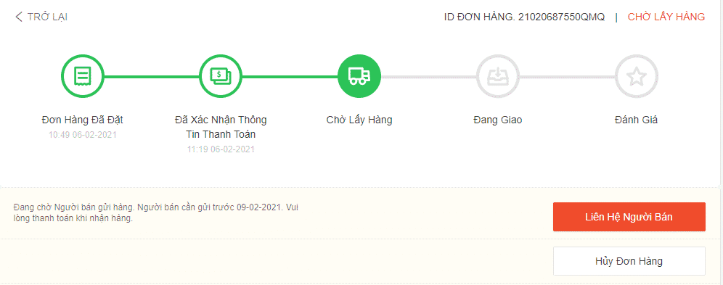Click the order placed receipt icon
This screenshot has width=723, height=285.
point(83,76)
